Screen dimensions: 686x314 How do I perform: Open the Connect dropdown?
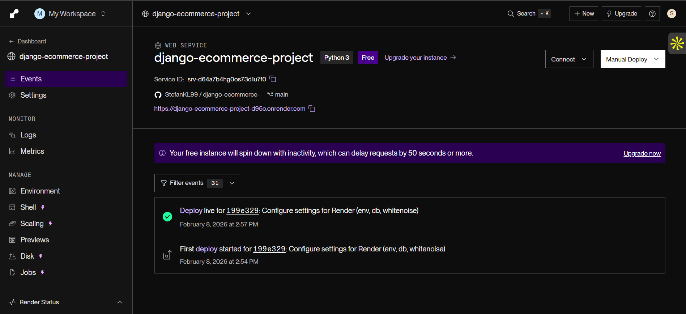(569, 59)
